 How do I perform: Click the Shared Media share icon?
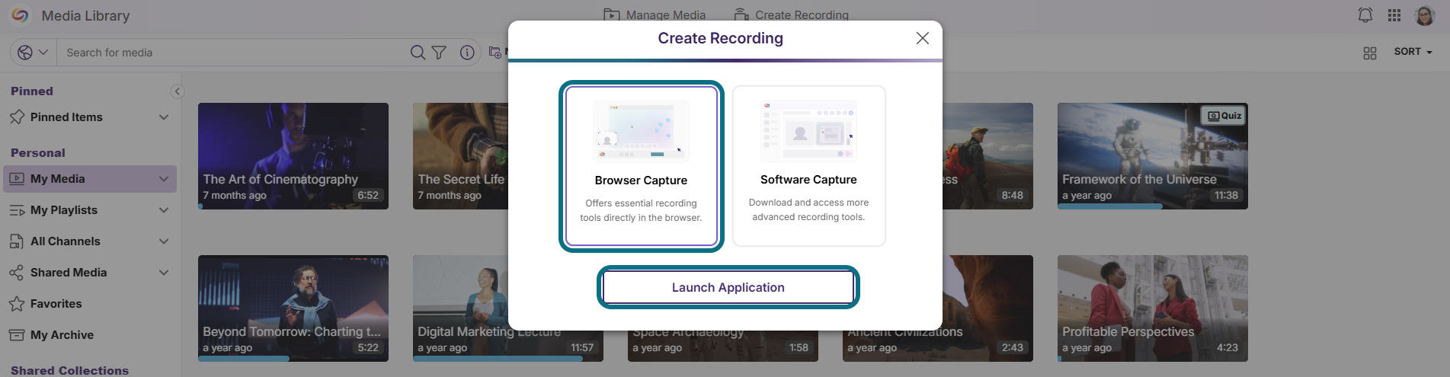coord(17,273)
